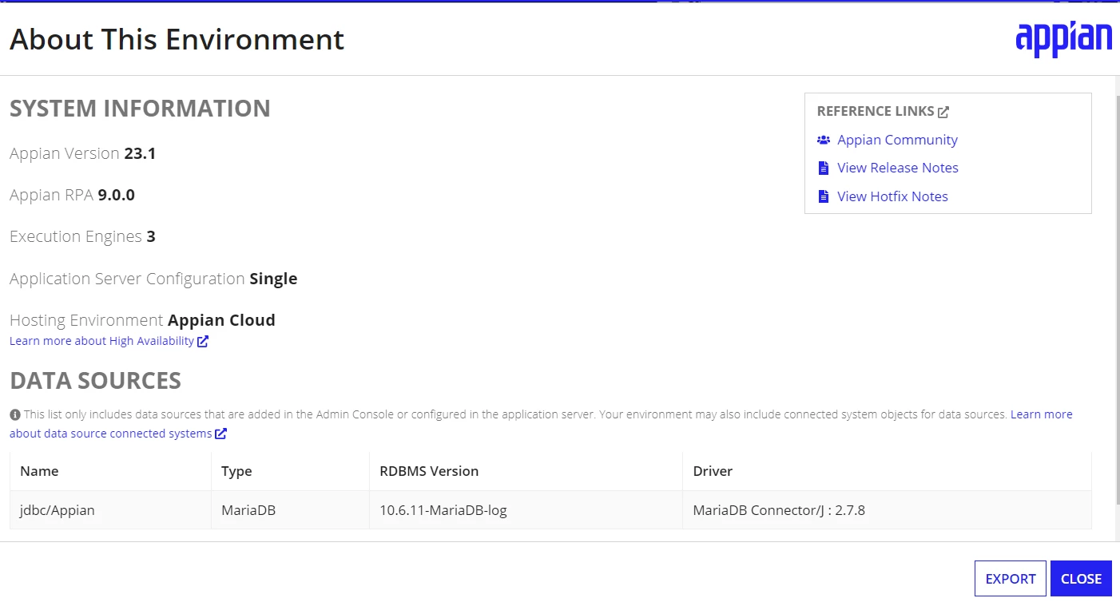Click the Appian Community people icon
Viewport: 1120px width, 602px height.
(x=824, y=140)
